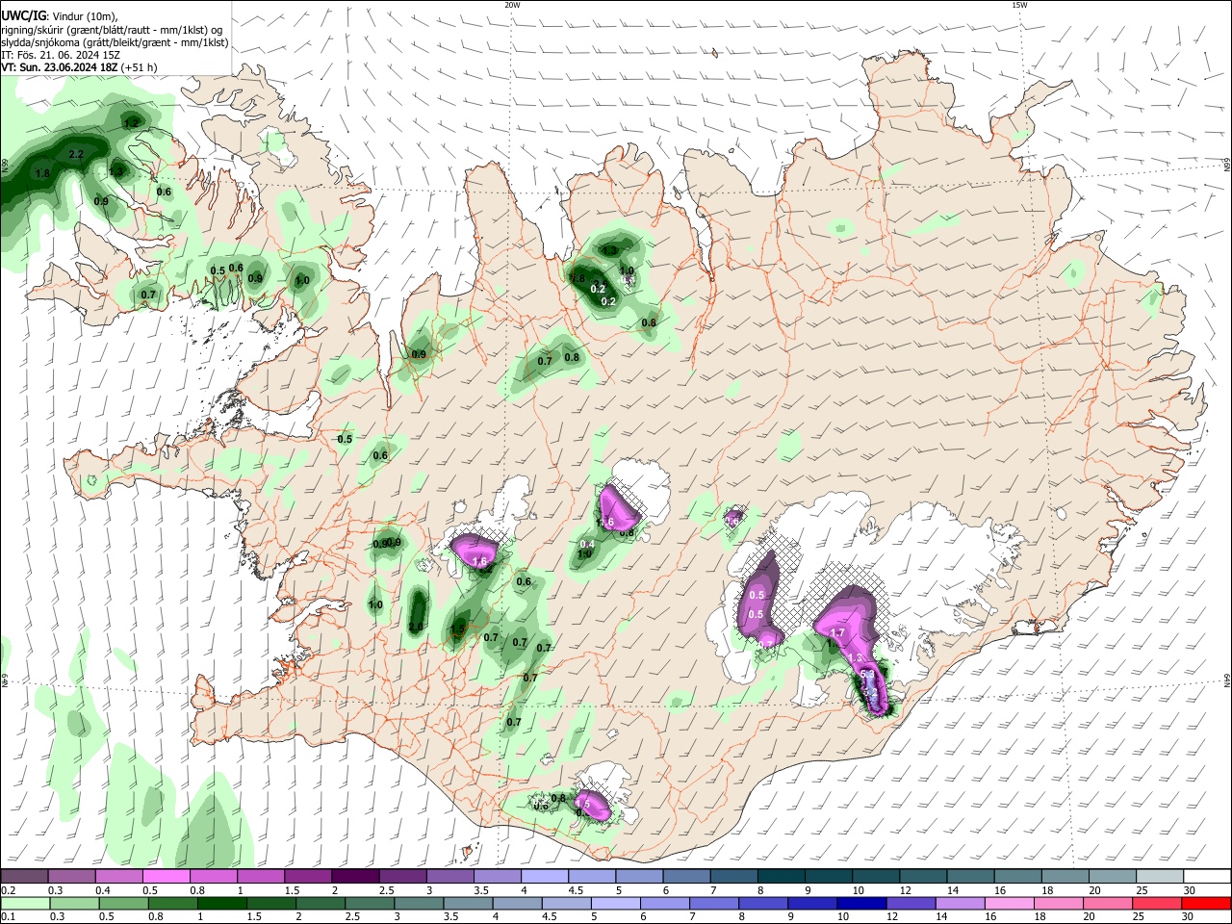This screenshot has width=1232, height=924.
Task: Click the (+51 h) forecast offset text
Action: 140,67
